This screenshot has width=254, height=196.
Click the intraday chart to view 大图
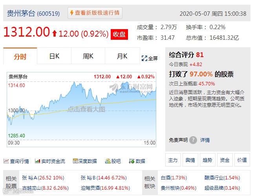[x=82, y=110]
